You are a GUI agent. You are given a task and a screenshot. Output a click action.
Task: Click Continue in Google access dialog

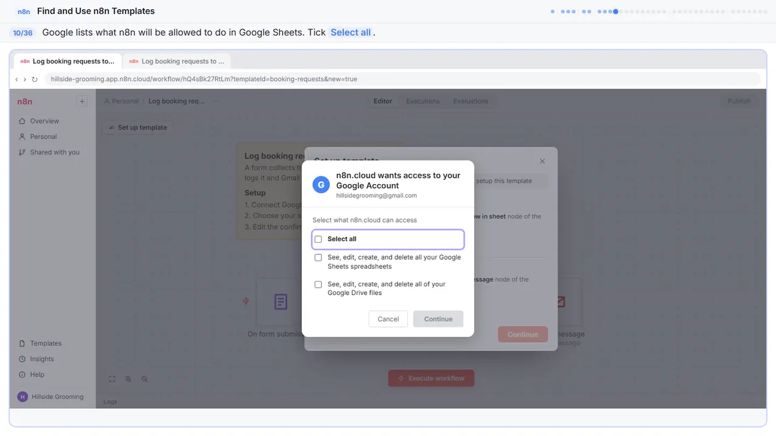tap(438, 319)
